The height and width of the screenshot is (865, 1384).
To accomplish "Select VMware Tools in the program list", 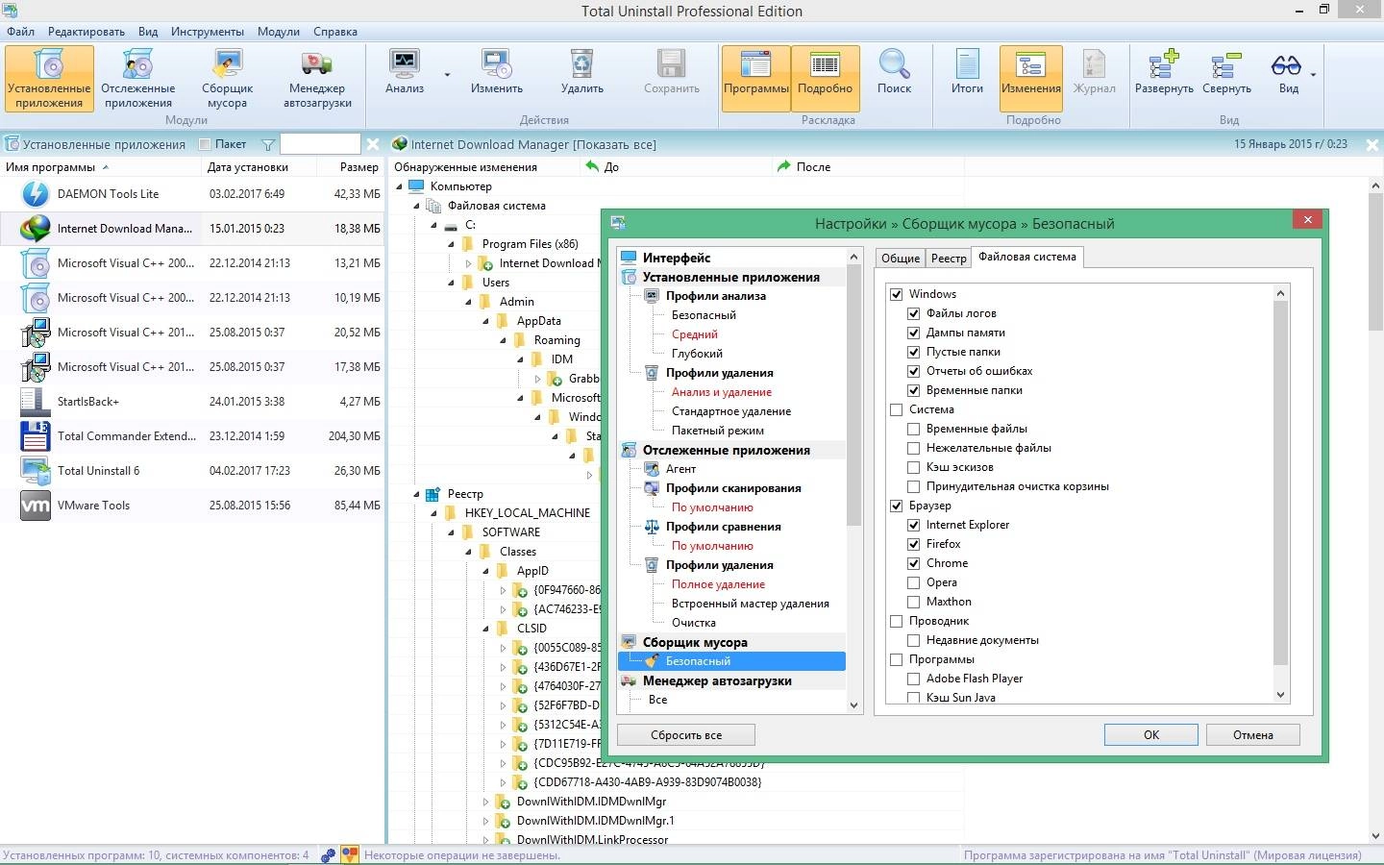I will (192, 506).
